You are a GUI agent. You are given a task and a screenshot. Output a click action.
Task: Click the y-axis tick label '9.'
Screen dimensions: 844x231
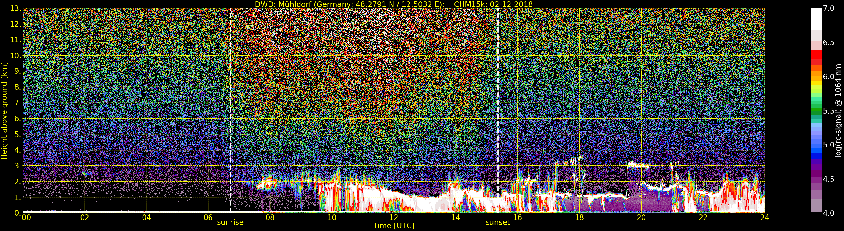(x=17, y=71)
